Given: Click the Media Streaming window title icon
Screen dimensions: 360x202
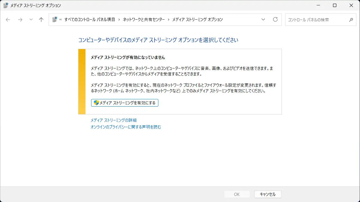Looking at the screenshot, I should pyautogui.click(x=6, y=5).
